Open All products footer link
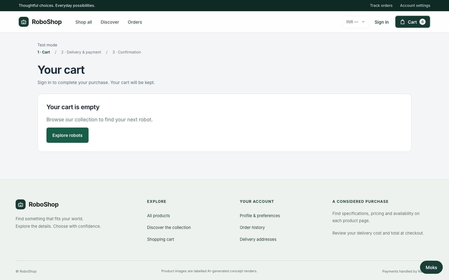The image size is (449, 280). 158,216
